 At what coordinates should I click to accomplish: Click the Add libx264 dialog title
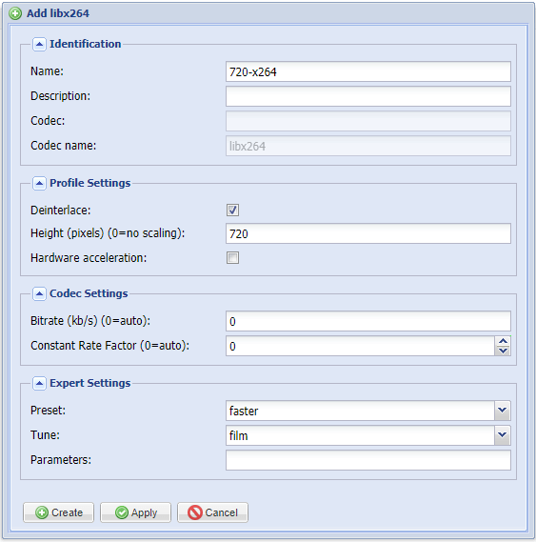click(x=58, y=13)
